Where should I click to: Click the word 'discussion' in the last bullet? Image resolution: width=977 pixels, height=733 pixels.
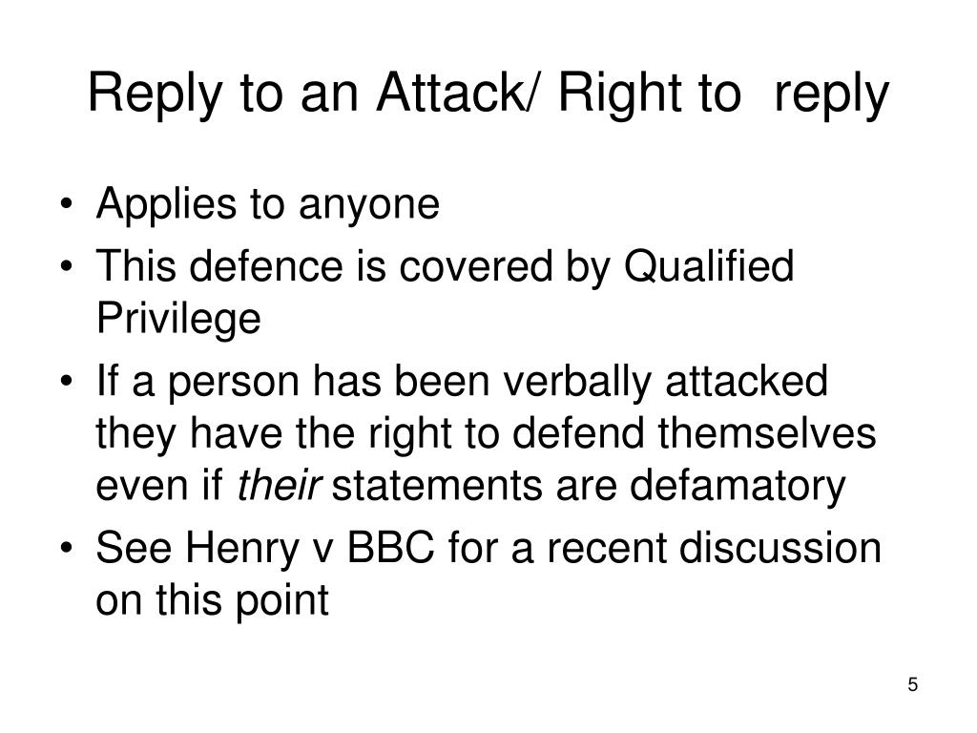(x=780, y=548)
